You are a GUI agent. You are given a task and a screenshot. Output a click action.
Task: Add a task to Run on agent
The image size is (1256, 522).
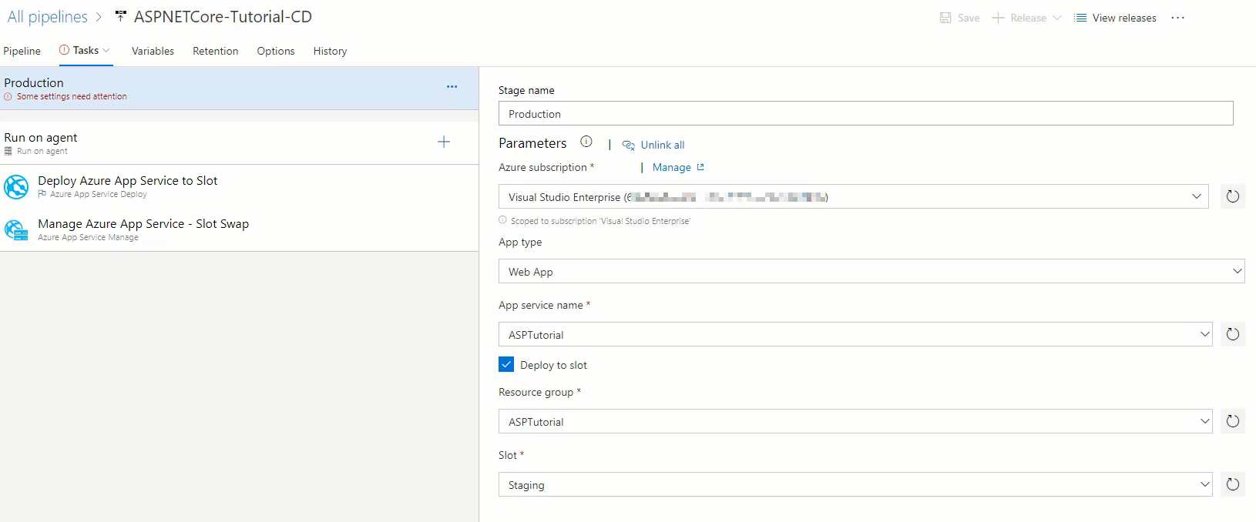pos(444,142)
